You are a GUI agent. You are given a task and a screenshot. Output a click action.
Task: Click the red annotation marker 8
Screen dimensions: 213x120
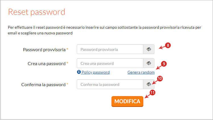tap(168, 45)
